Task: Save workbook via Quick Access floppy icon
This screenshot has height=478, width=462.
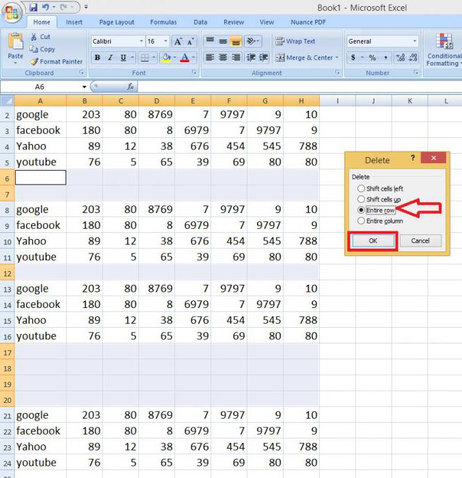Action: [x=33, y=7]
